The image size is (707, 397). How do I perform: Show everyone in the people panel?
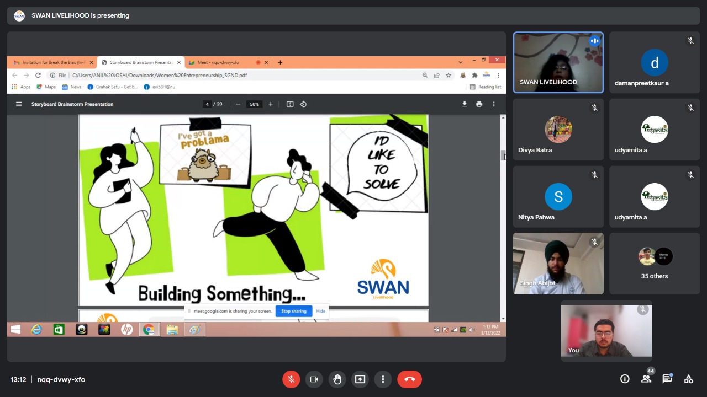coord(646,379)
